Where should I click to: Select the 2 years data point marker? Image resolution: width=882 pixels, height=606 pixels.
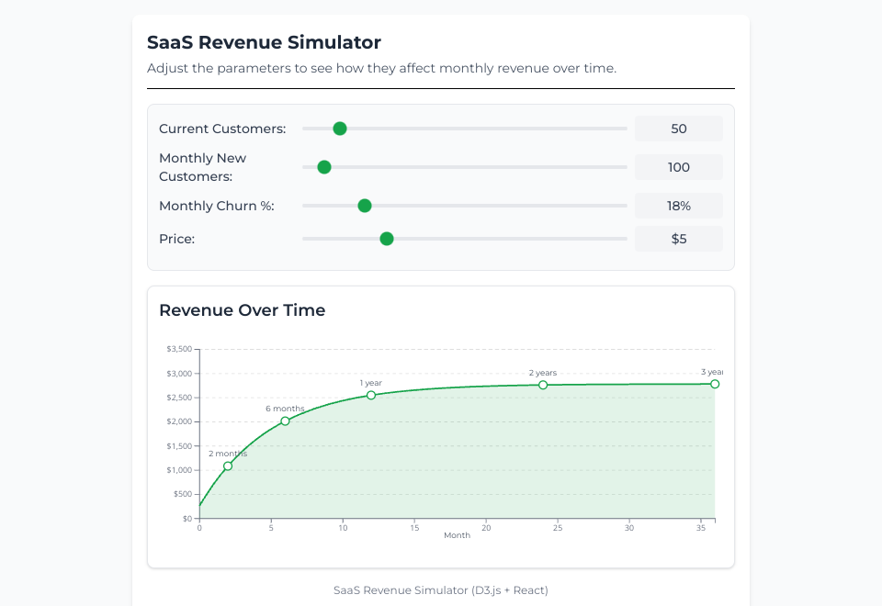[x=543, y=385]
